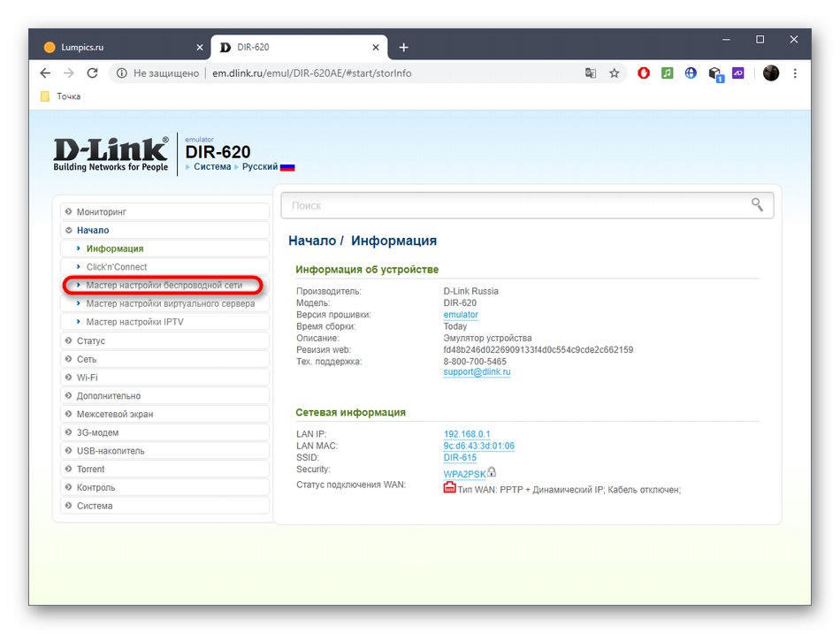
Task: Click the browser forward arrow
Action: pos(69,73)
